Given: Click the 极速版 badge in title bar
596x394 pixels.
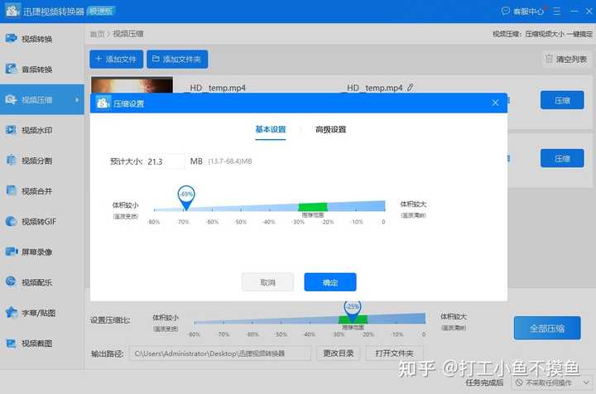Looking at the screenshot, I should point(101,11).
